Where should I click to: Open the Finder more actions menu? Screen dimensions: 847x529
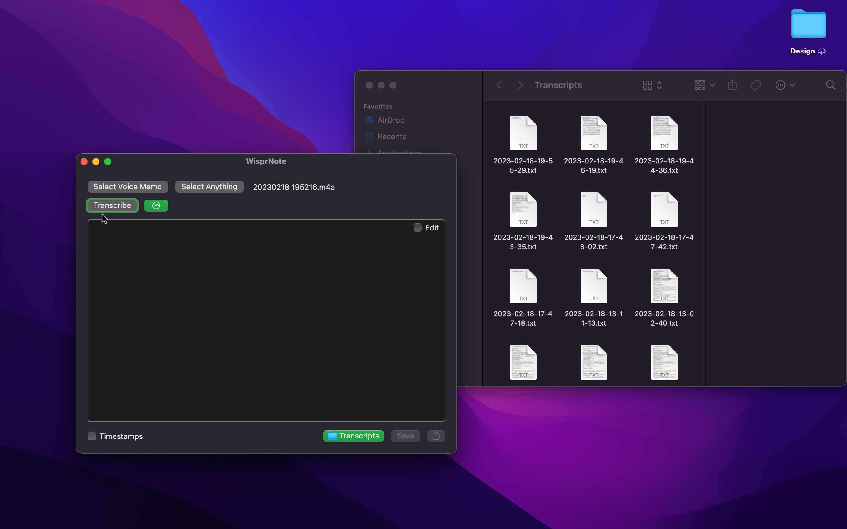point(785,85)
